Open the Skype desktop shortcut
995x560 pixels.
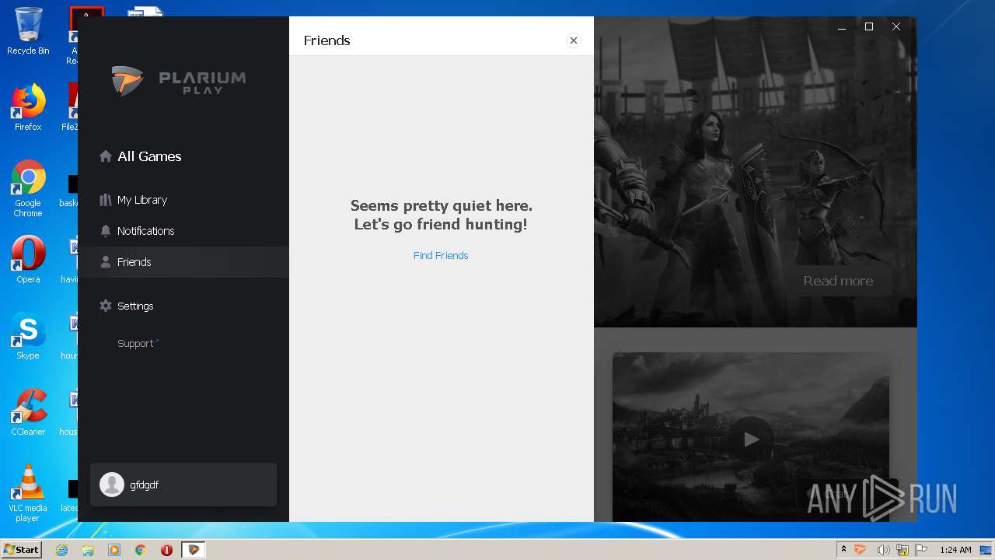point(28,336)
